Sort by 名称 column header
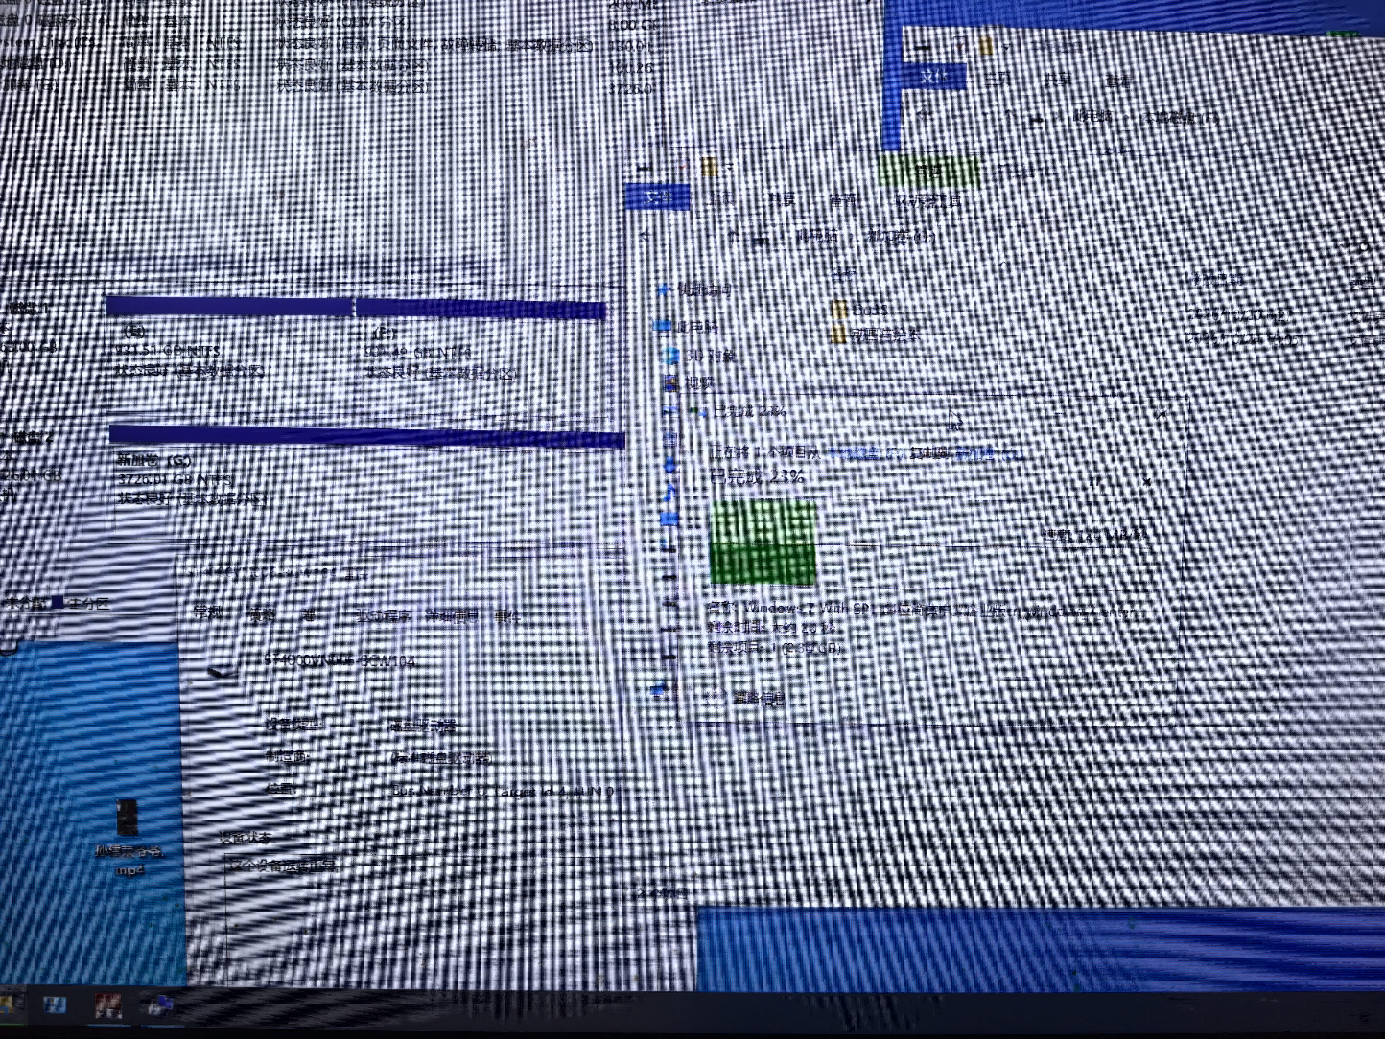1385x1039 pixels. pos(842,274)
